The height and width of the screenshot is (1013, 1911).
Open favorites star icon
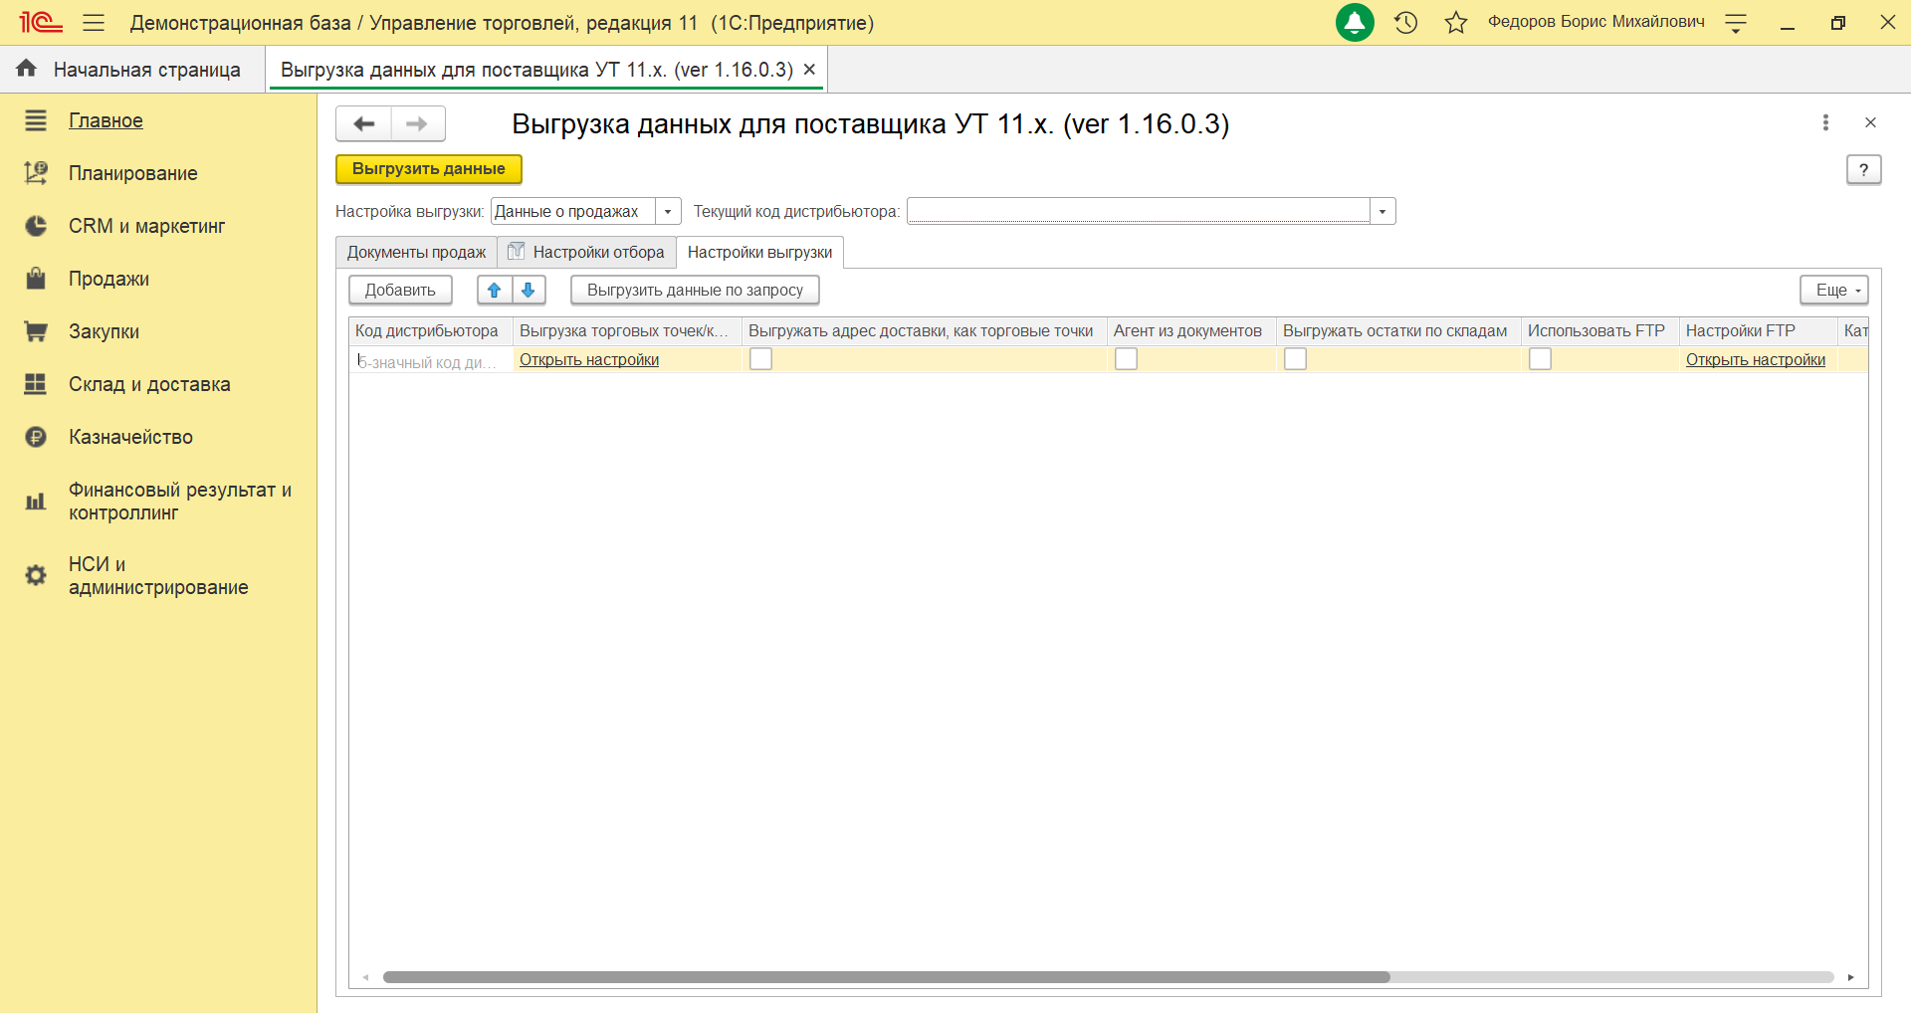(1456, 22)
